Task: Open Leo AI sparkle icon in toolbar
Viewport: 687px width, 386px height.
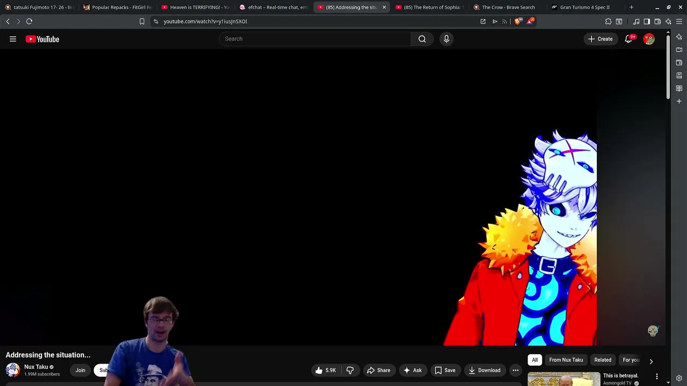Action: click(668, 21)
